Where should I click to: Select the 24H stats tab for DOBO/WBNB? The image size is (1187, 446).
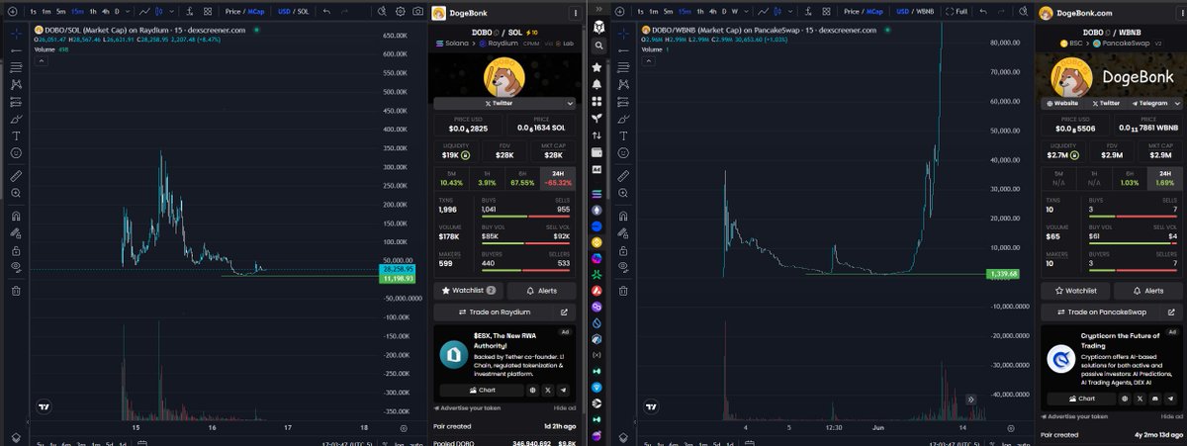point(1163,178)
